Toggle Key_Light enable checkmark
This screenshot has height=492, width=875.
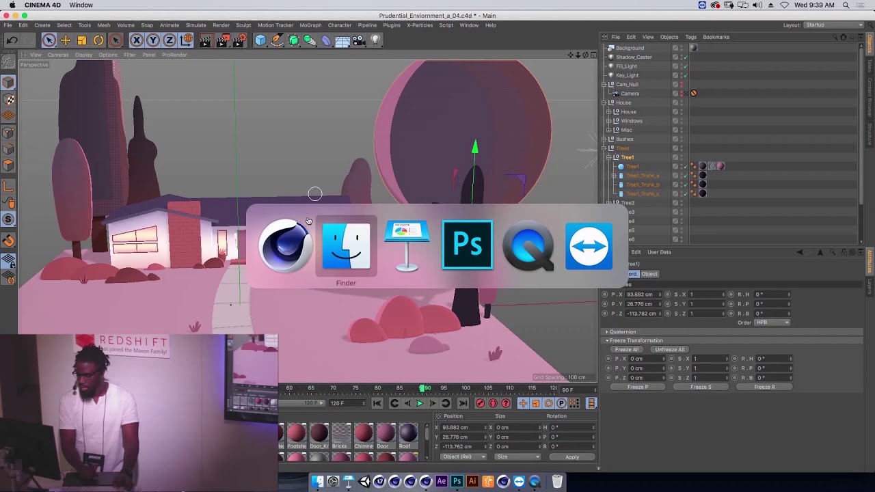click(x=685, y=75)
